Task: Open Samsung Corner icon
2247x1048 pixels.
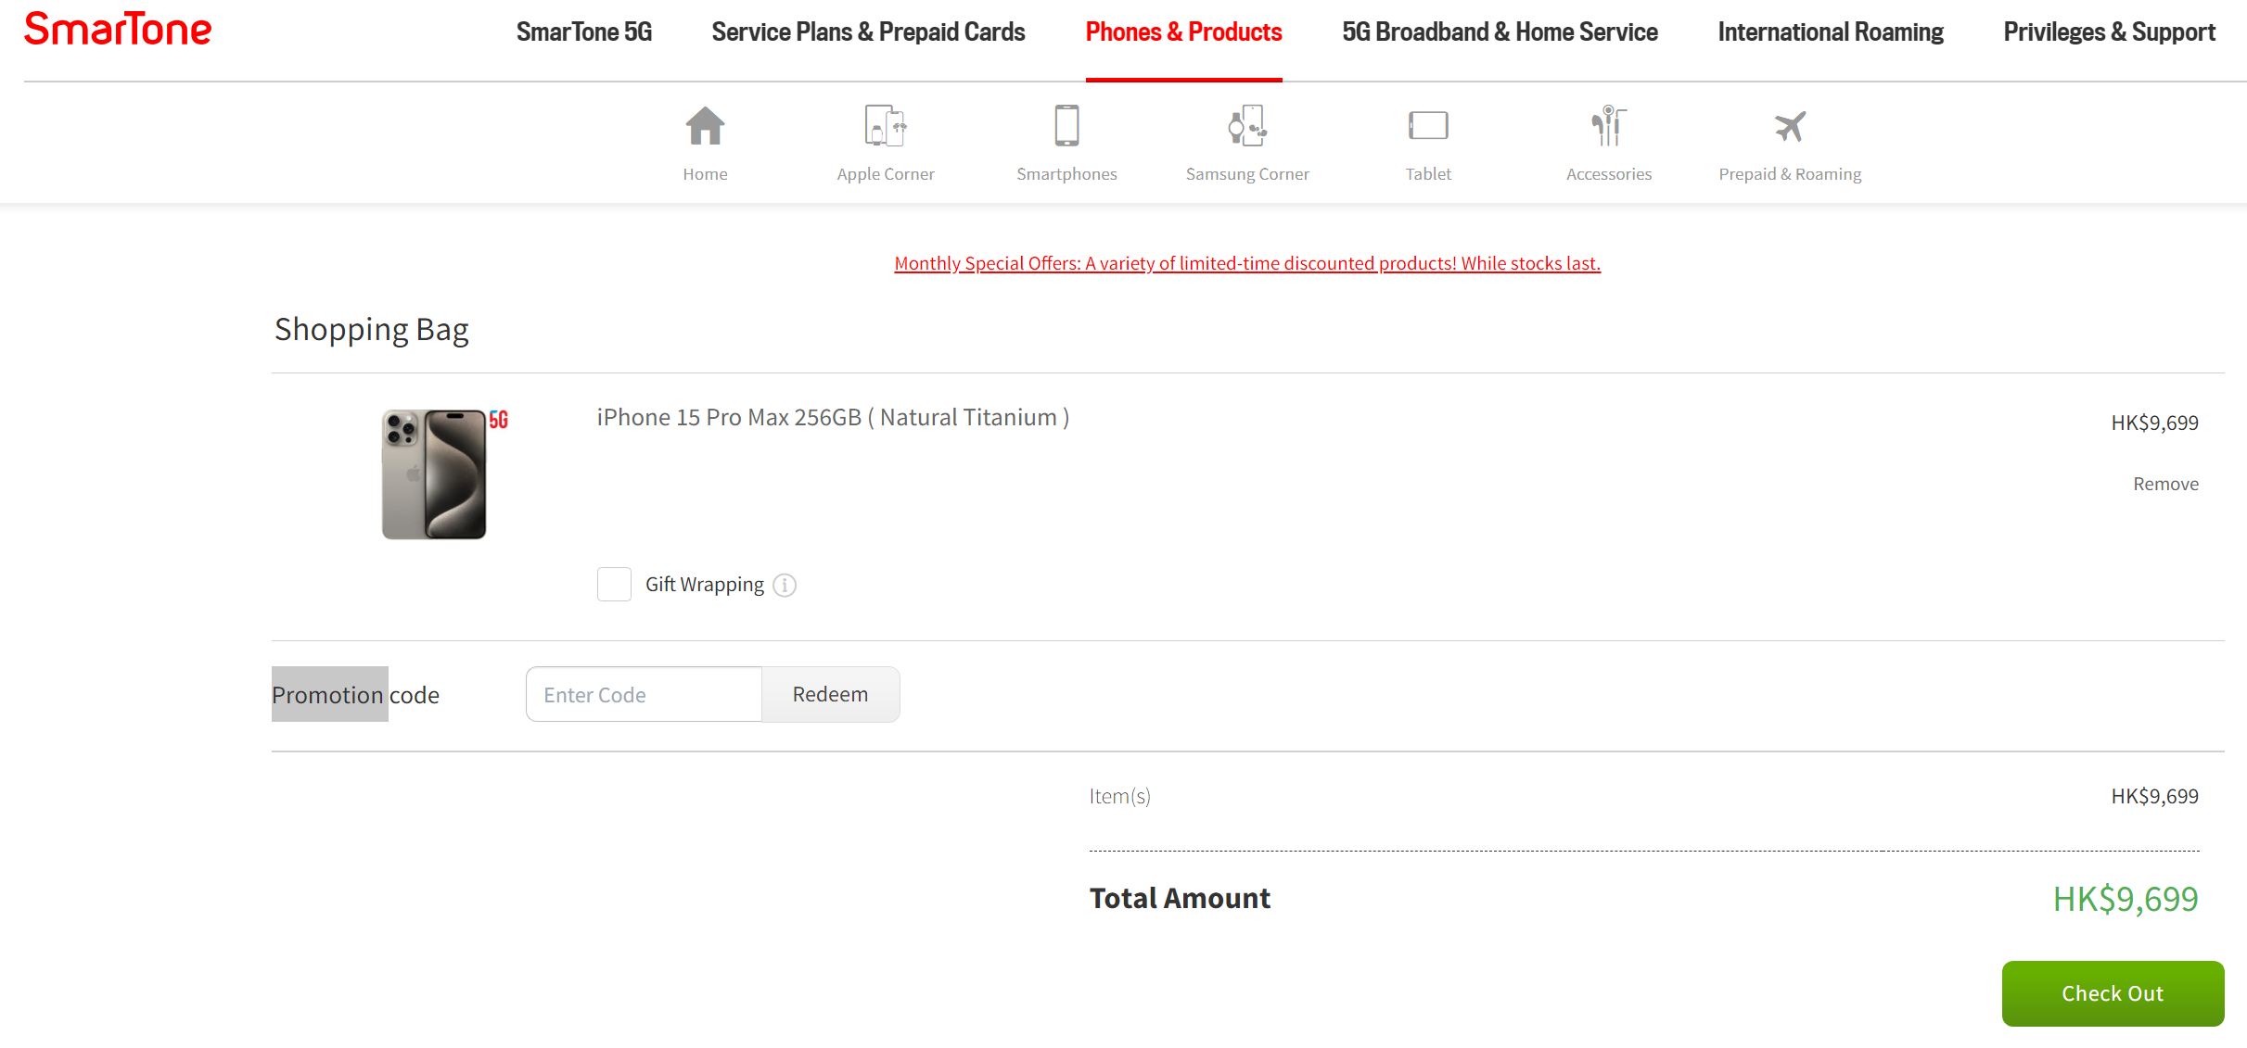Action: (x=1247, y=126)
